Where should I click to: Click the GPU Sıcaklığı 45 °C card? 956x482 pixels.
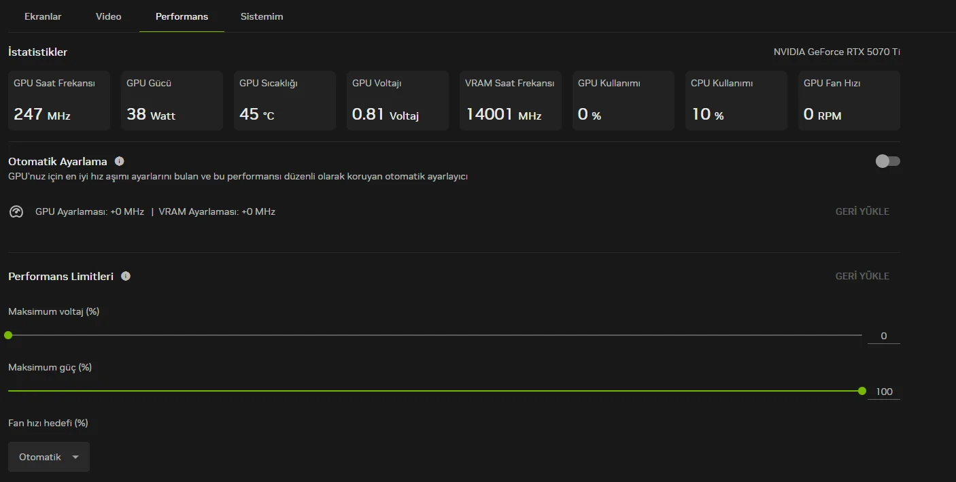pos(285,101)
